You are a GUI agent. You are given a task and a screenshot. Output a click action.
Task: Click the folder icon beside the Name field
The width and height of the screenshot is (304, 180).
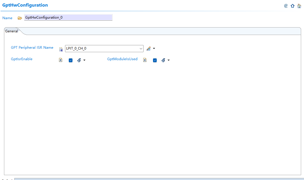pos(19,17)
